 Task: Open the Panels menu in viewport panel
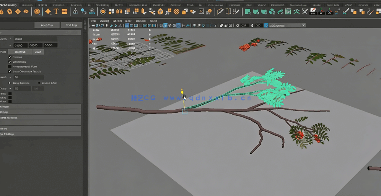[x=153, y=21]
